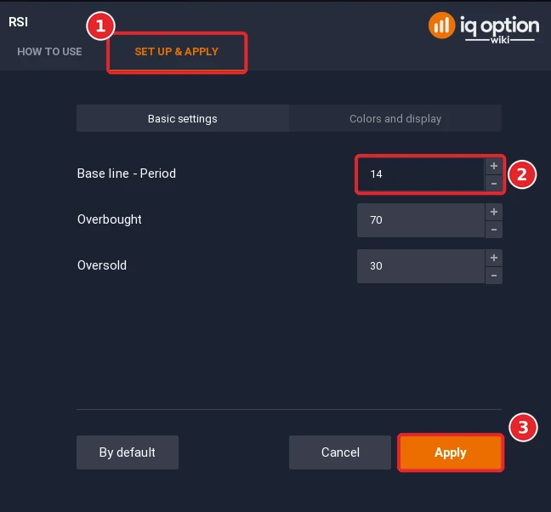
Task: Open the SET UP & APPLY tab
Action: click(x=176, y=52)
